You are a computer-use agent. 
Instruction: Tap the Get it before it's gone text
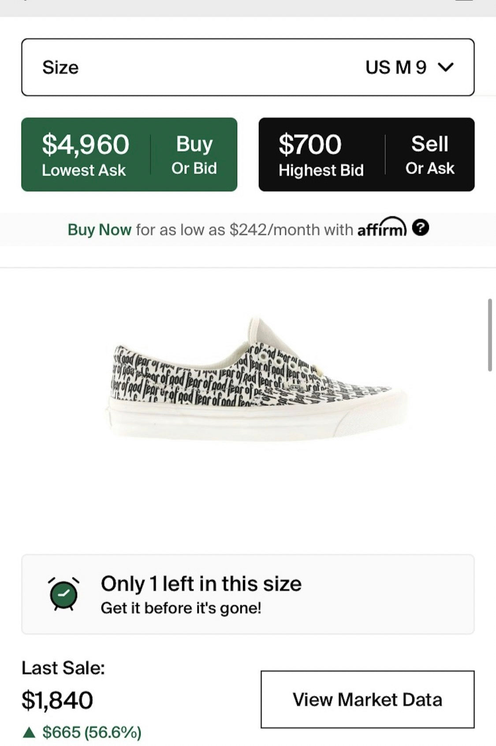pos(181,608)
